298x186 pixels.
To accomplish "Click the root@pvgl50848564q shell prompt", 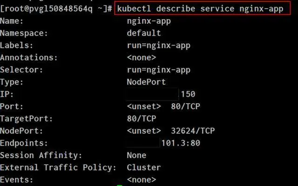I will click(x=56, y=8).
